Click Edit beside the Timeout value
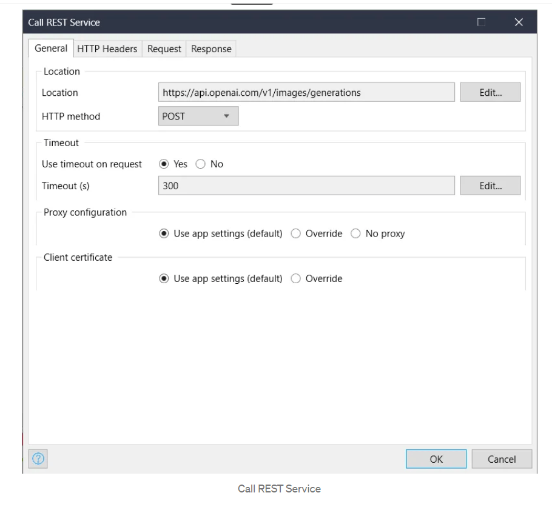 490,186
